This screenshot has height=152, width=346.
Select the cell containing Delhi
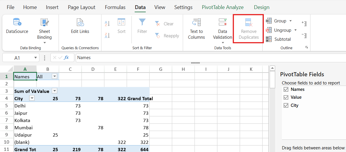[25, 106]
